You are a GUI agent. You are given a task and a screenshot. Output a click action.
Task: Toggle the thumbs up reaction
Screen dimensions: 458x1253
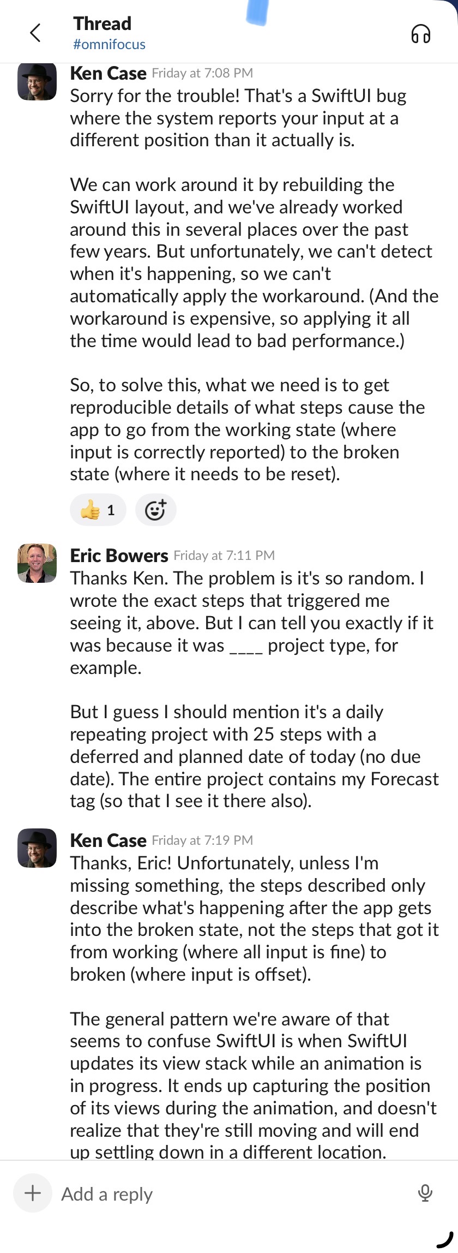tap(98, 510)
